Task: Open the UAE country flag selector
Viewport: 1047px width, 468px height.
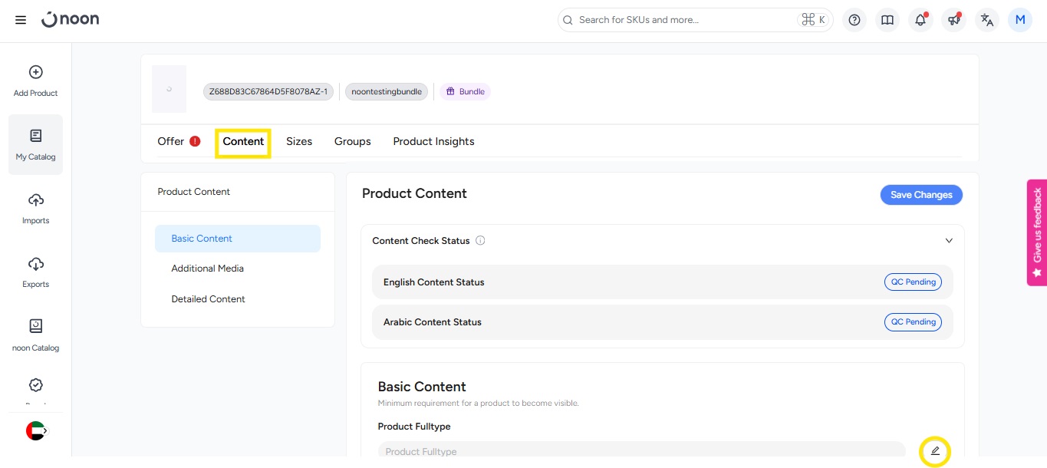Action: (36, 431)
